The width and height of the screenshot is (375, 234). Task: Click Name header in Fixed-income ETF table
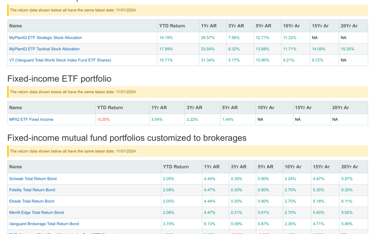pyautogui.click(x=16, y=108)
